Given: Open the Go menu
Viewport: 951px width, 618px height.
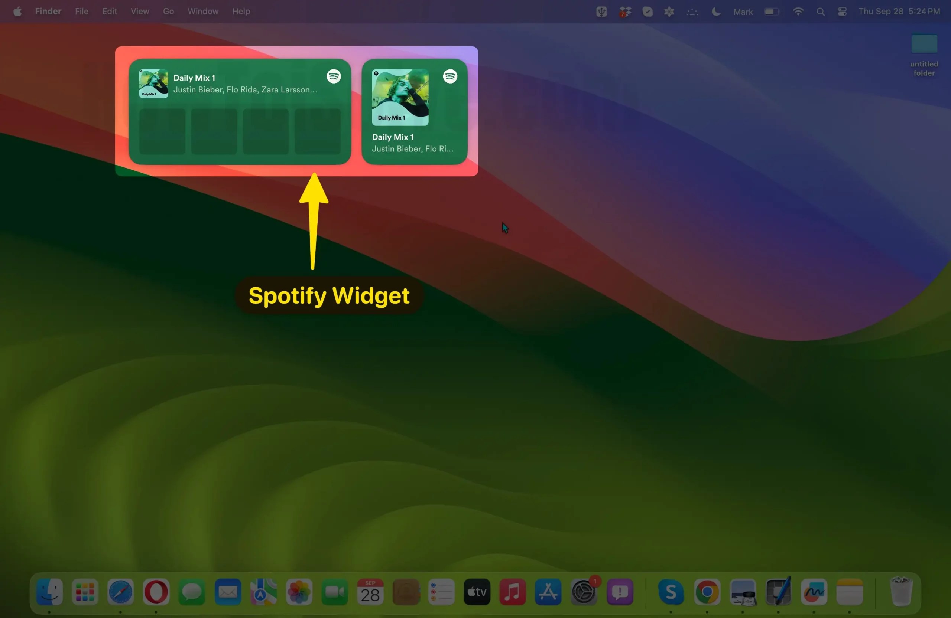Looking at the screenshot, I should (x=168, y=11).
